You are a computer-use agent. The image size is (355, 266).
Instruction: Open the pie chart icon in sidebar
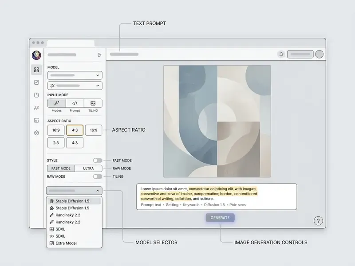pyautogui.click(x=36, y=95)
